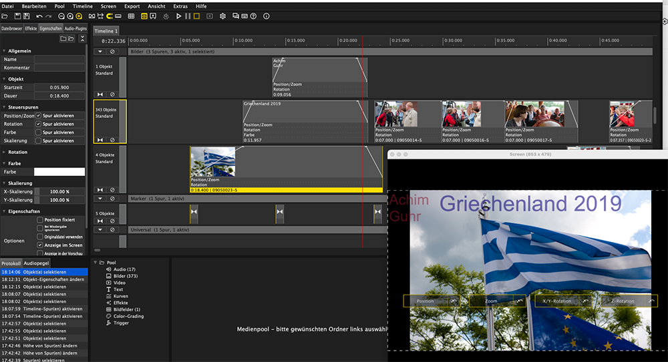Toggle the yellow screen display icon
668x362 pixels.
144,16
